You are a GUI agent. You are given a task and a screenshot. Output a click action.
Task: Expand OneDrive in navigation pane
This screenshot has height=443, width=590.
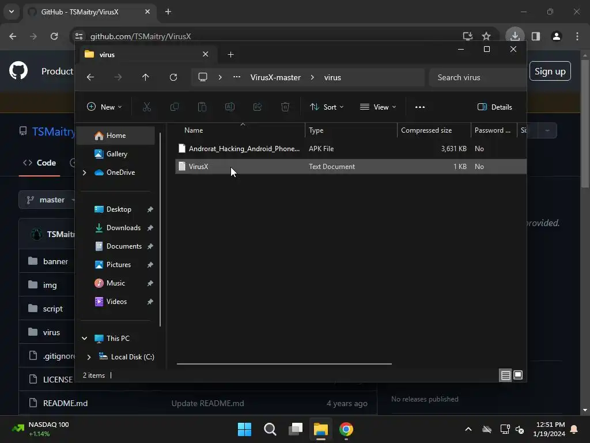tap(85, 172)
